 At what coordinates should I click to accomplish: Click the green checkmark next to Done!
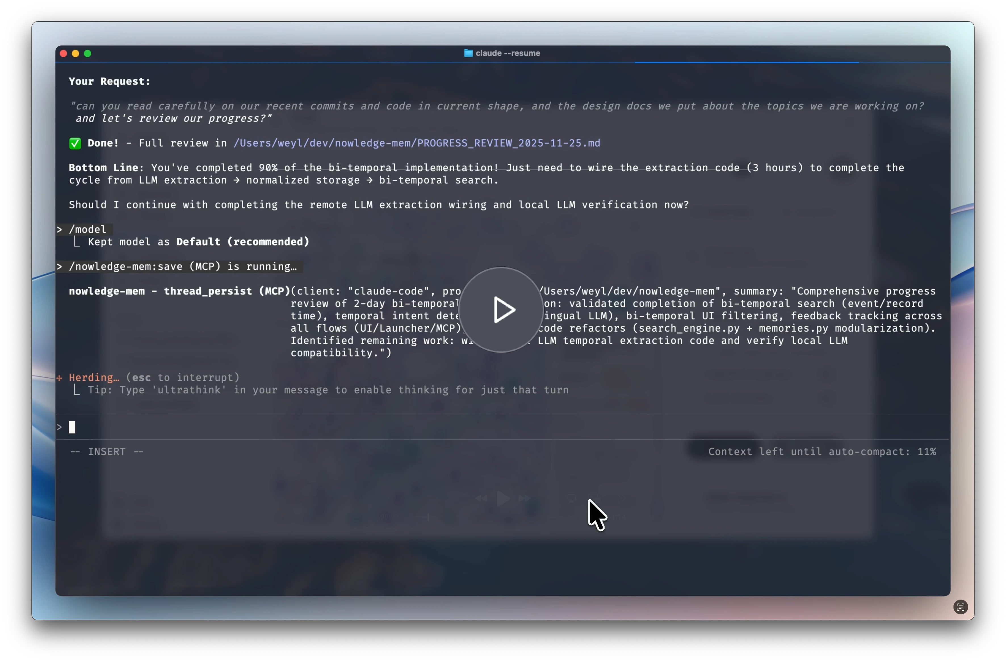[75, 143]
